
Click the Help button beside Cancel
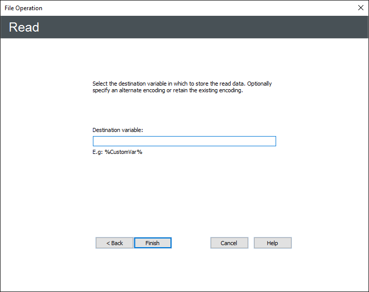click(x=273, y=243)
